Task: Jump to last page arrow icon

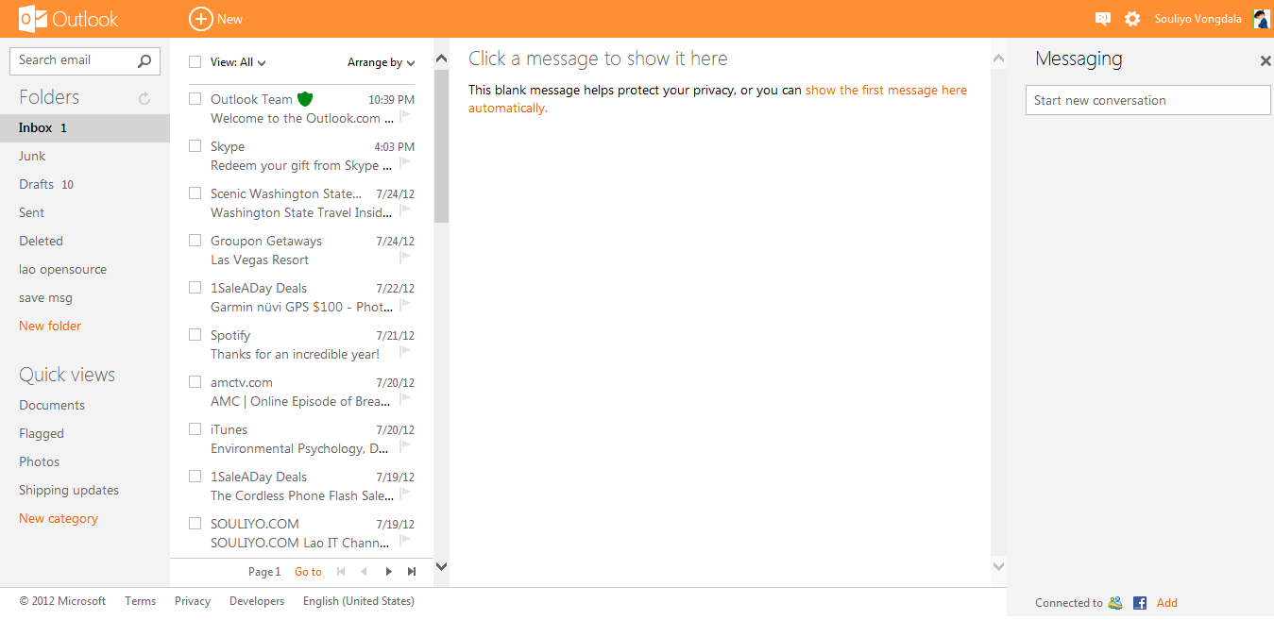Action: tap(412, 572)
